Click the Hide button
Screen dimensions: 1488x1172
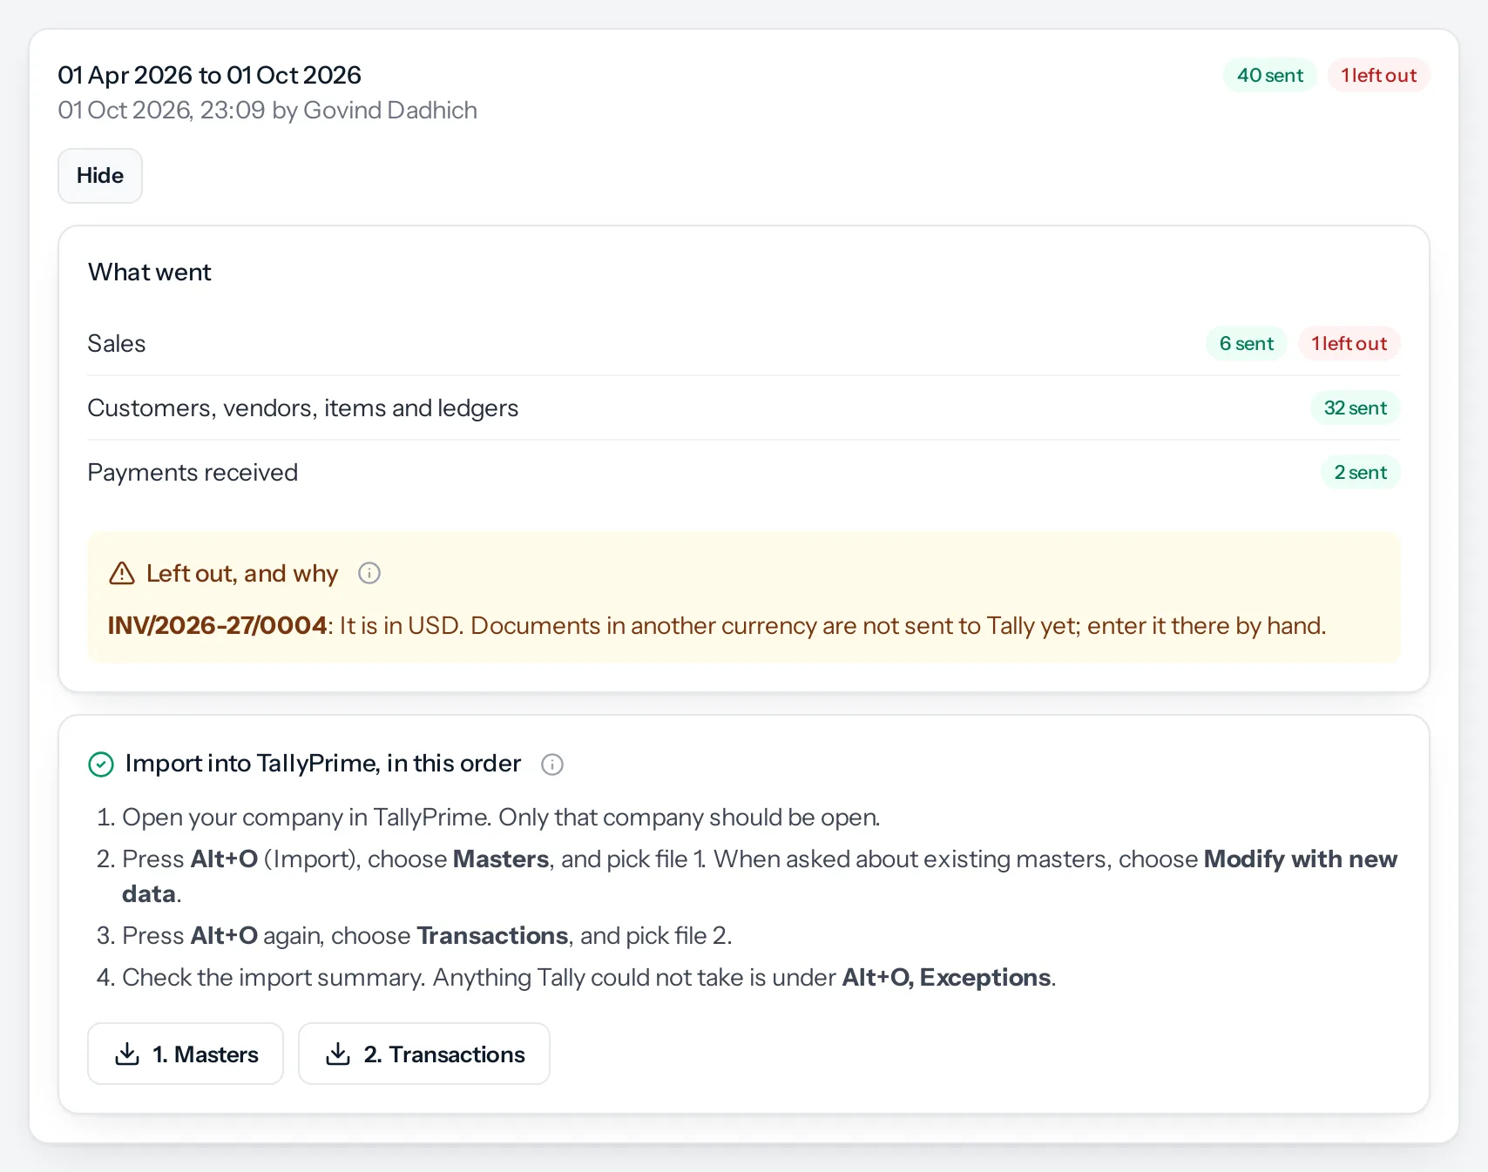[100, 176]
